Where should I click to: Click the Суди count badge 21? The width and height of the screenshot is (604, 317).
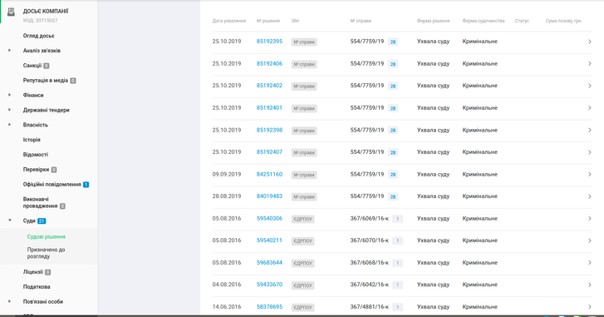42,221
